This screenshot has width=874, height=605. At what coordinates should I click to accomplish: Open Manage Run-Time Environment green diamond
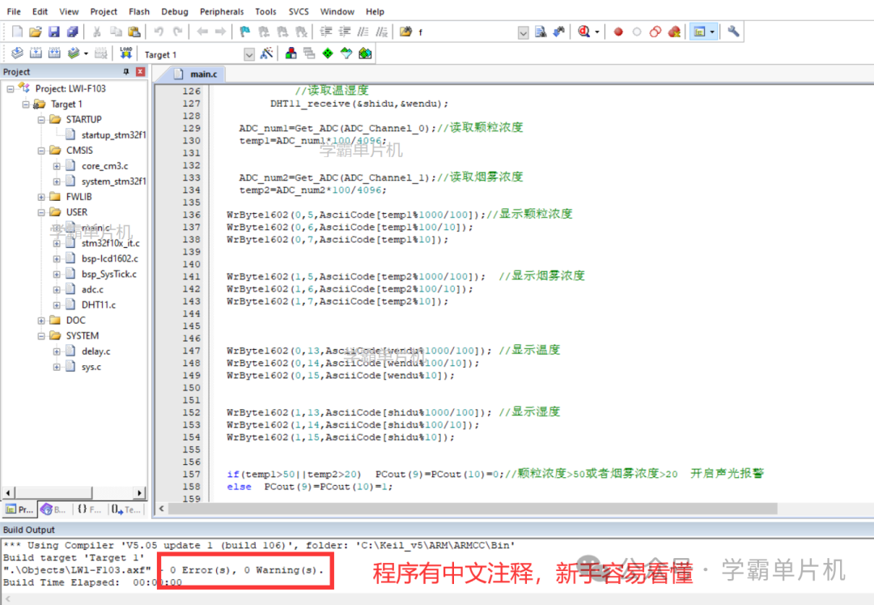[328, 53]
